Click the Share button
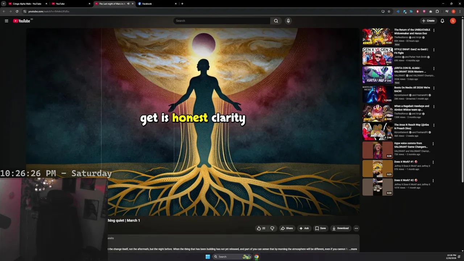 point(287,228)
